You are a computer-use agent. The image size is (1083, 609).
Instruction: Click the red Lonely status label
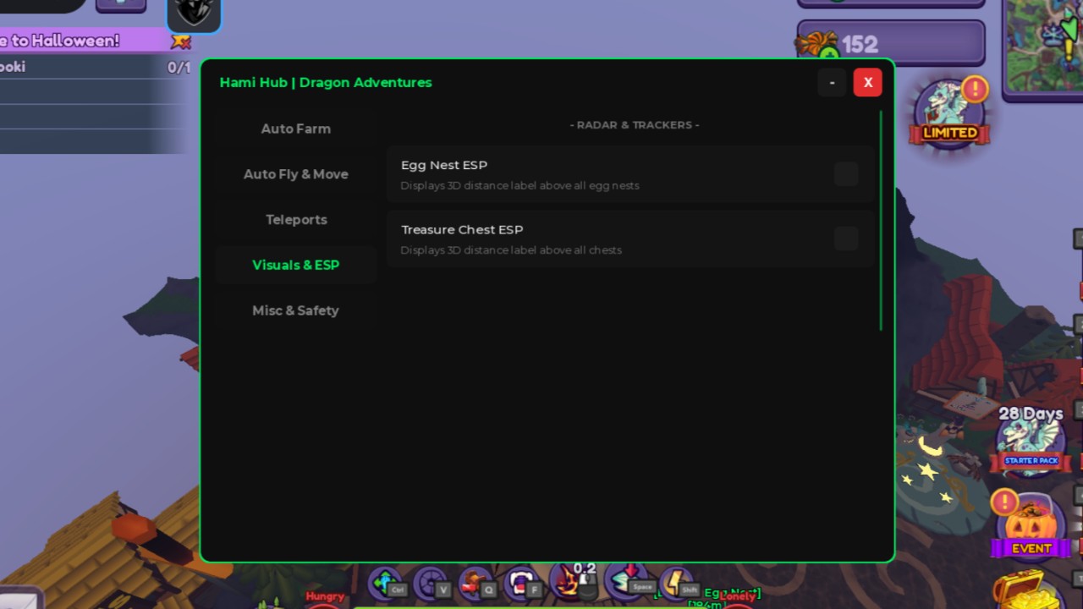737,597
